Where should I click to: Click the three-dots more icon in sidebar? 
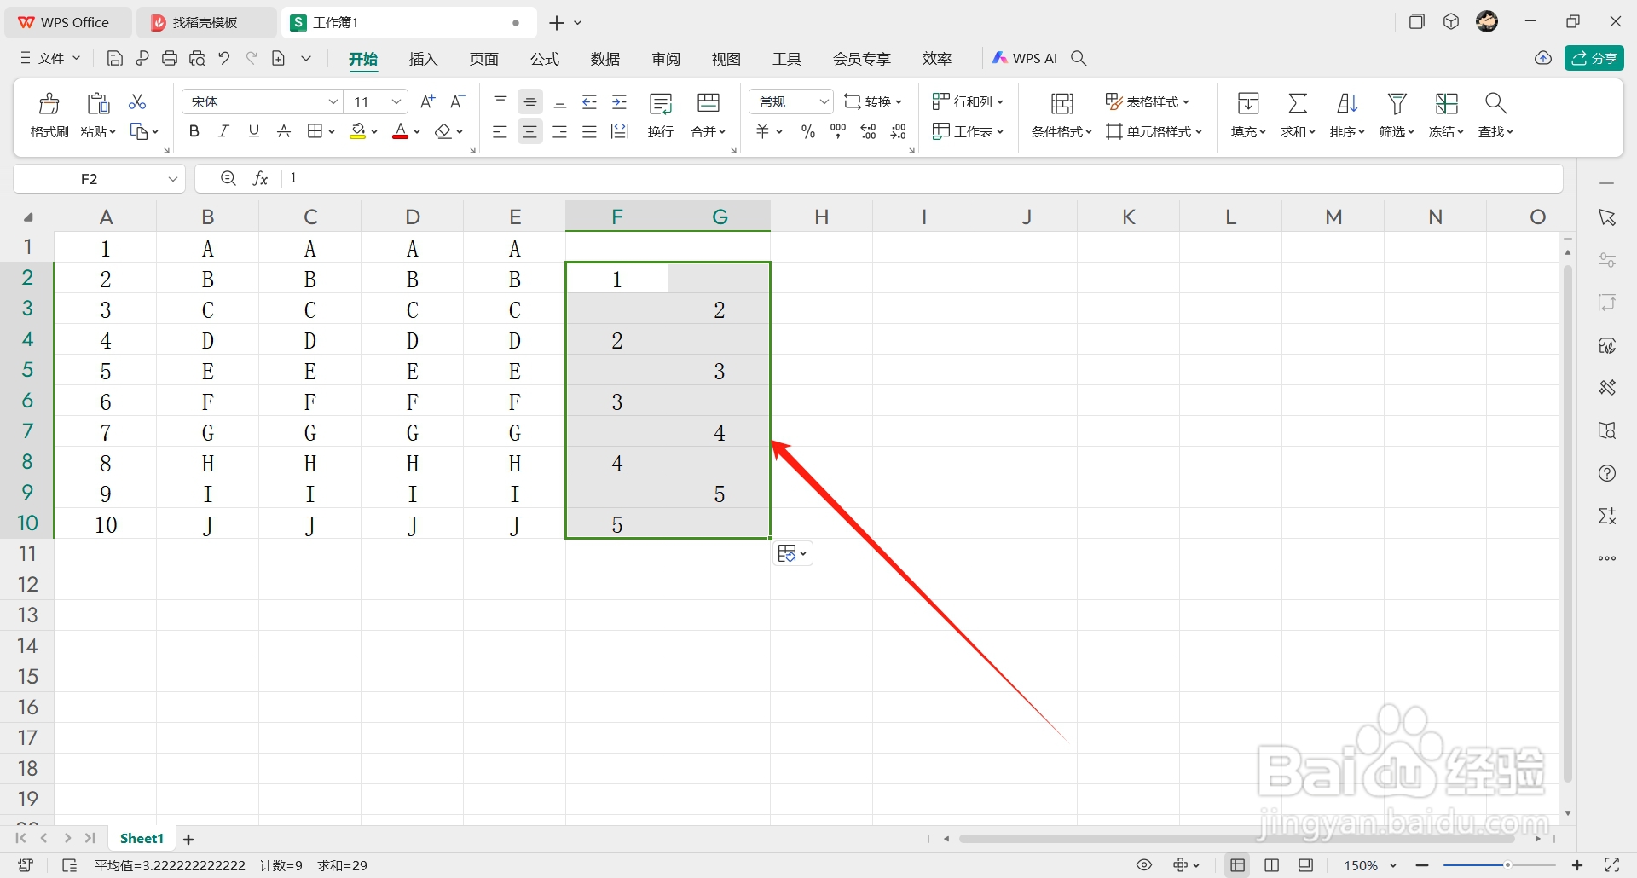tap(1607, 558)
